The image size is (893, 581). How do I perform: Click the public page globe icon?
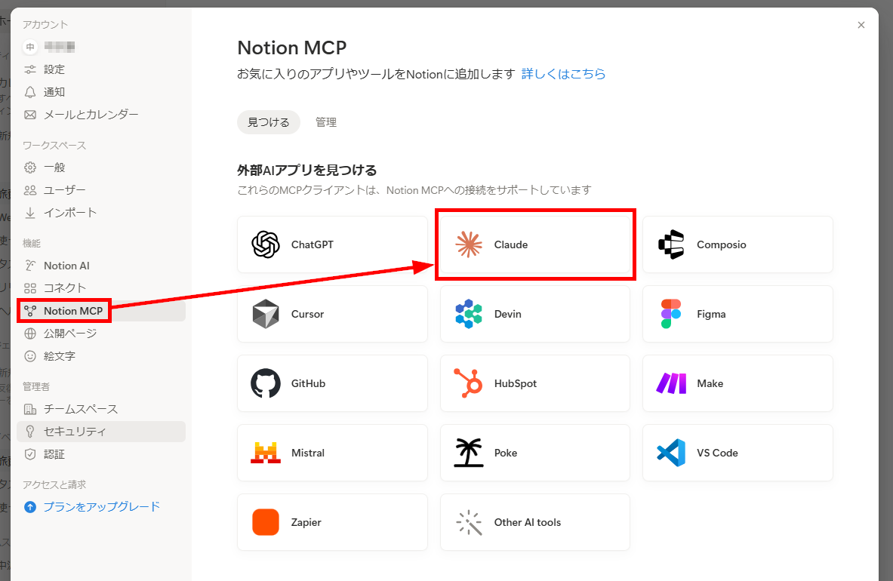pos(30,334)
